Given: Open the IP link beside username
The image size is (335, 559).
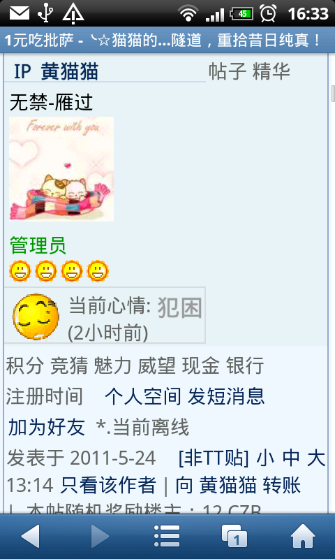Looking at the screenshot, I should 22,72.
